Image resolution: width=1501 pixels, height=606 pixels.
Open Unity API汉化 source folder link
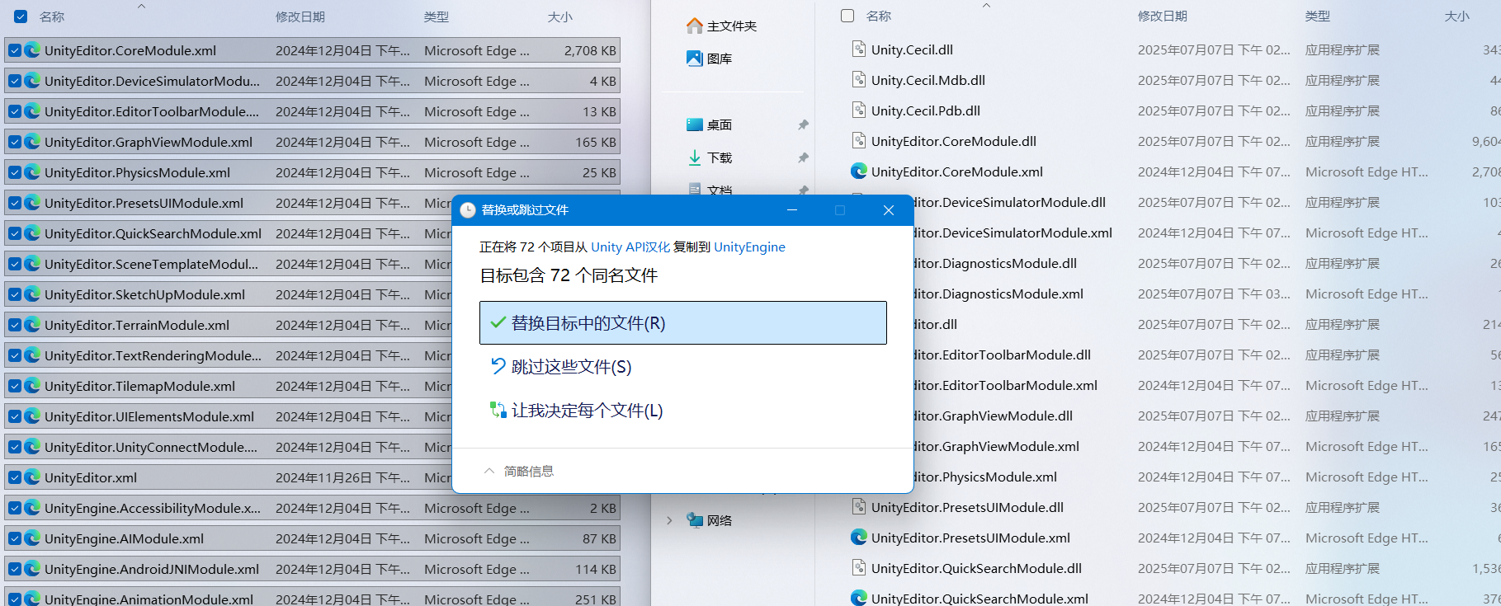click(630, 247)
